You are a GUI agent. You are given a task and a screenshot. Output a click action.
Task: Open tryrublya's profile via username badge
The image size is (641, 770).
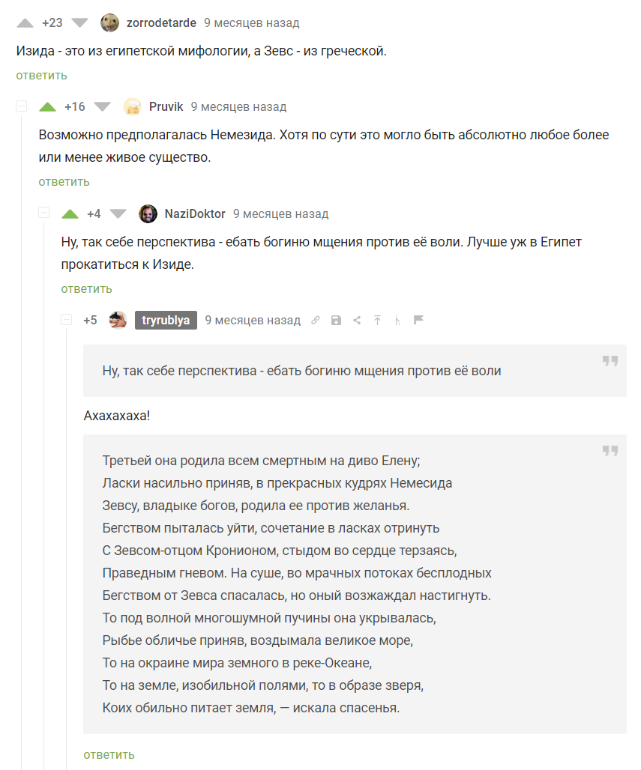click(166, 321)
